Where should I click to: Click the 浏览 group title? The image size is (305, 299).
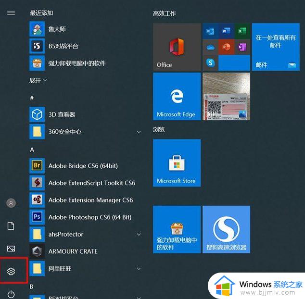click(x=159, y=129)
